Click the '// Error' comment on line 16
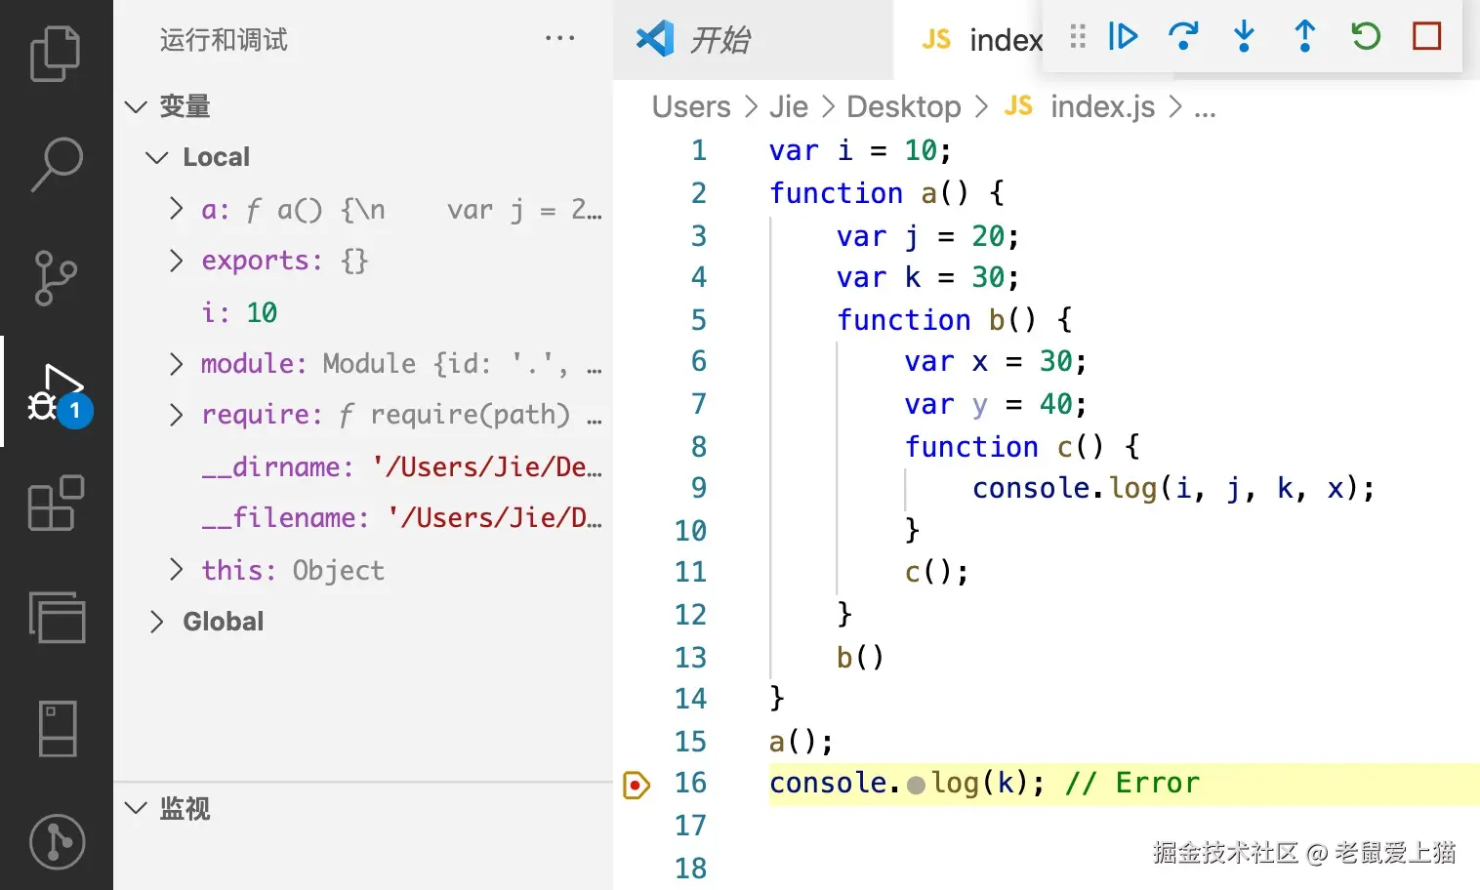Viewport: 1480px width, 890px height. (x=1132, y=784)
